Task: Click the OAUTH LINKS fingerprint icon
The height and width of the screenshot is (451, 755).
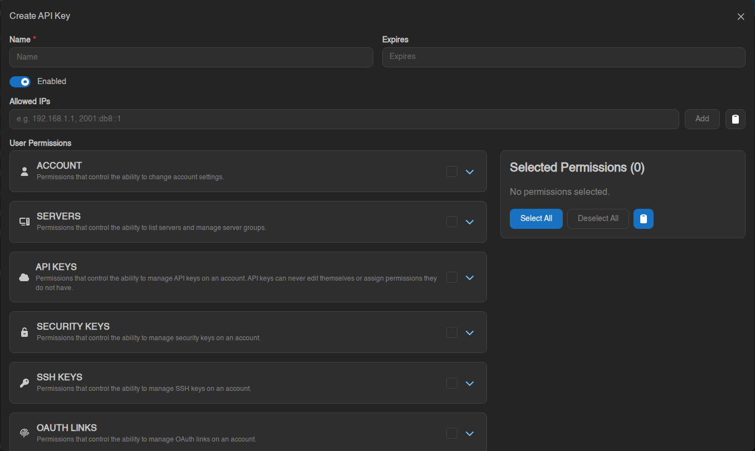Action: (24, 433)
